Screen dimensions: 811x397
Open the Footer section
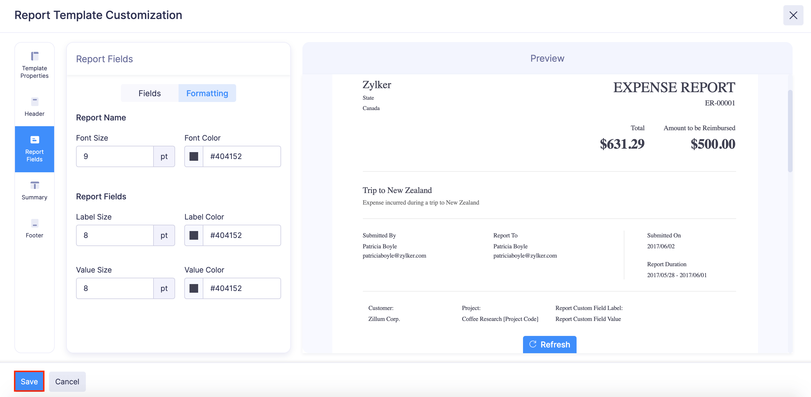(x=34, y=228)
